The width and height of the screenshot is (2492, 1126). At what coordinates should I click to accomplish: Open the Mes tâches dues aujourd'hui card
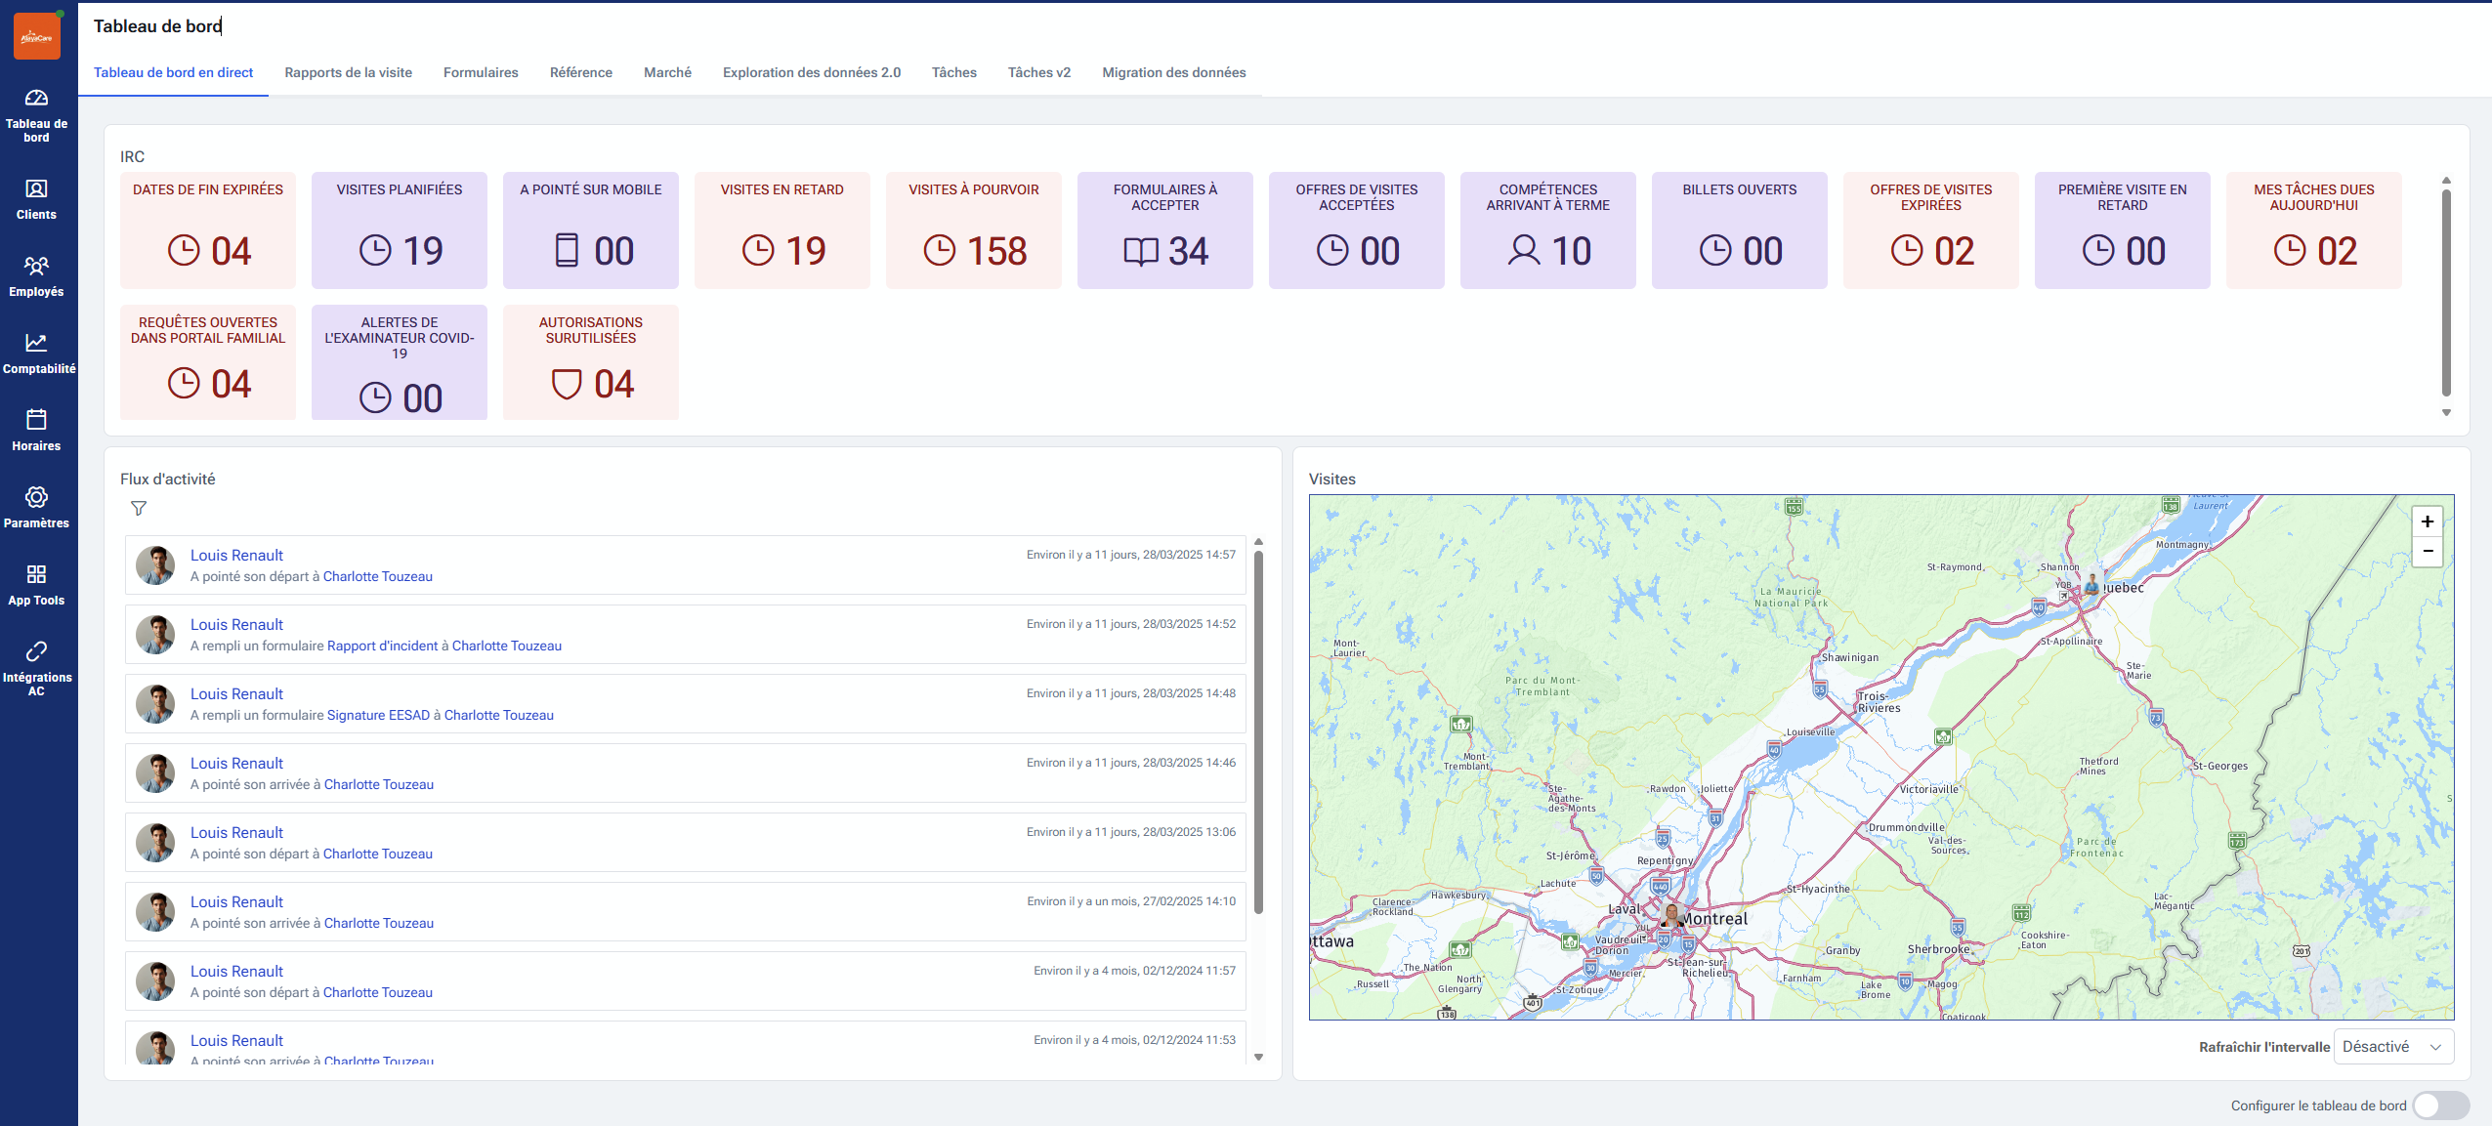tap(2314, 230)
